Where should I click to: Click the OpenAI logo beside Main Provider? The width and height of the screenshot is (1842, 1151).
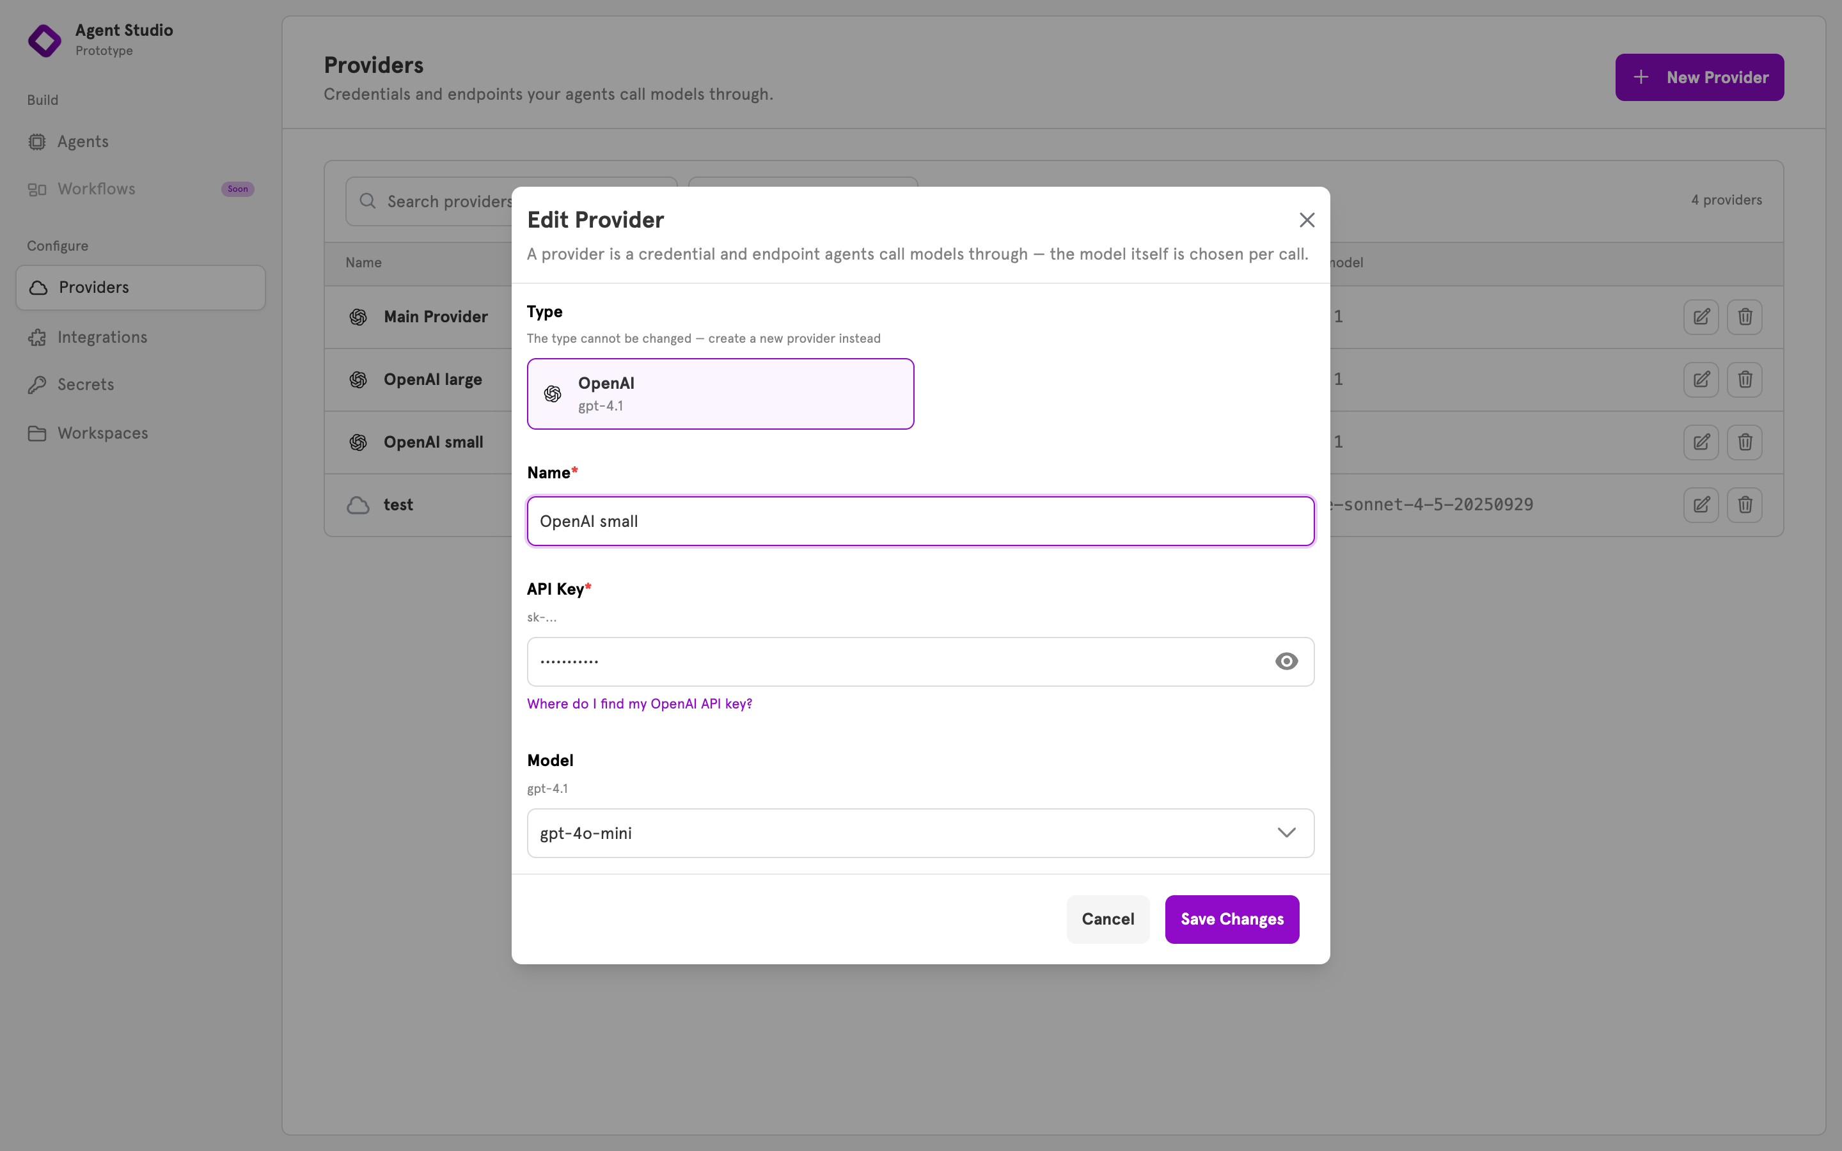[x=358, y=317]
